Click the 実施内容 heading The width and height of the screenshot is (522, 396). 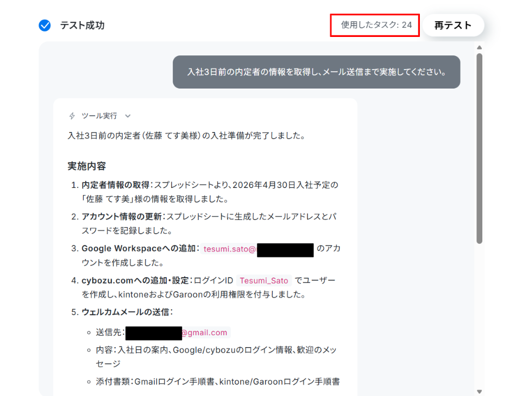pyautogui.click(x=86, y=166)
